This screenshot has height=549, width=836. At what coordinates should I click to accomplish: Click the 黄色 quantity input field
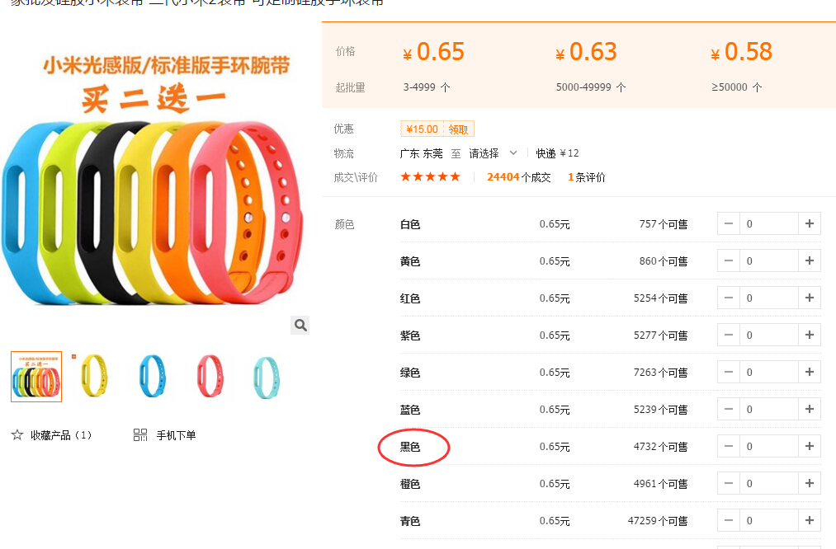(x=769, y=261)
